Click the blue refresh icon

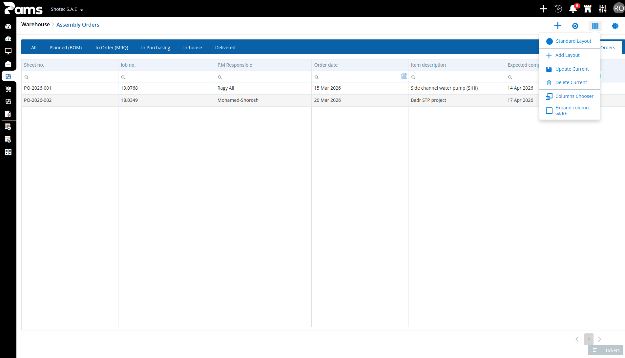click(575, 26)
